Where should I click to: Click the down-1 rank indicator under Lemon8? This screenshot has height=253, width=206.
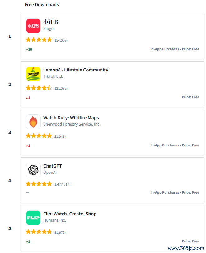click(x=28, y=98)
